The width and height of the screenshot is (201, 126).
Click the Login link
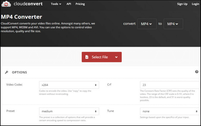tap(195, 4)
